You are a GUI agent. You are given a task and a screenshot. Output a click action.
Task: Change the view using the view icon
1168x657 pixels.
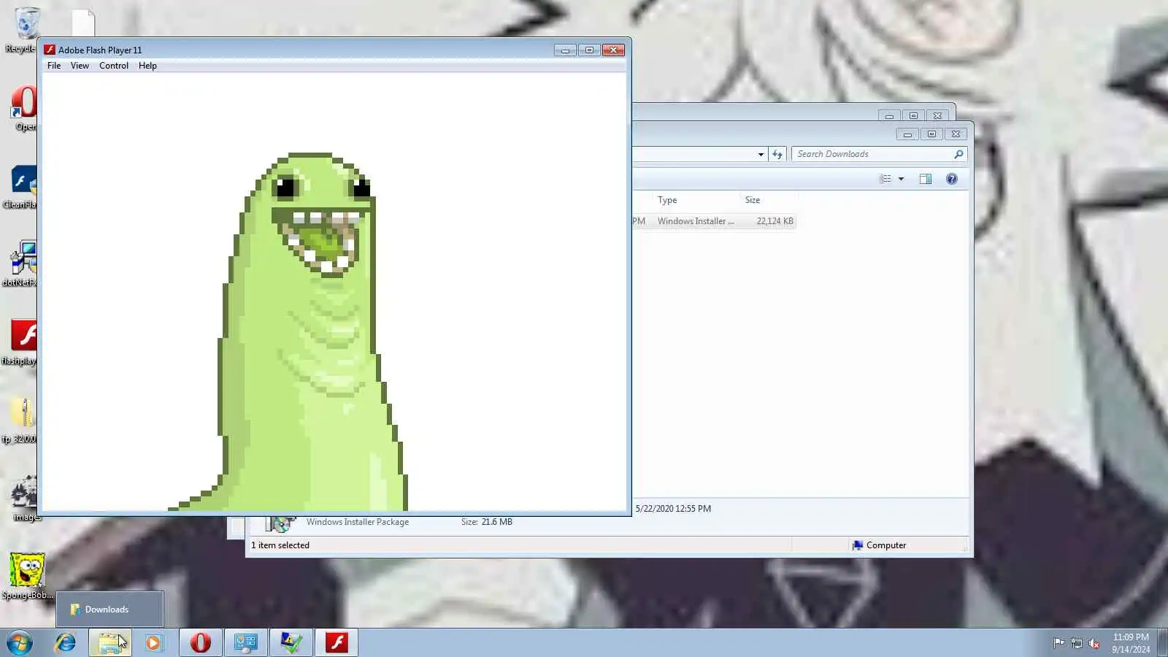click(885, 179)
